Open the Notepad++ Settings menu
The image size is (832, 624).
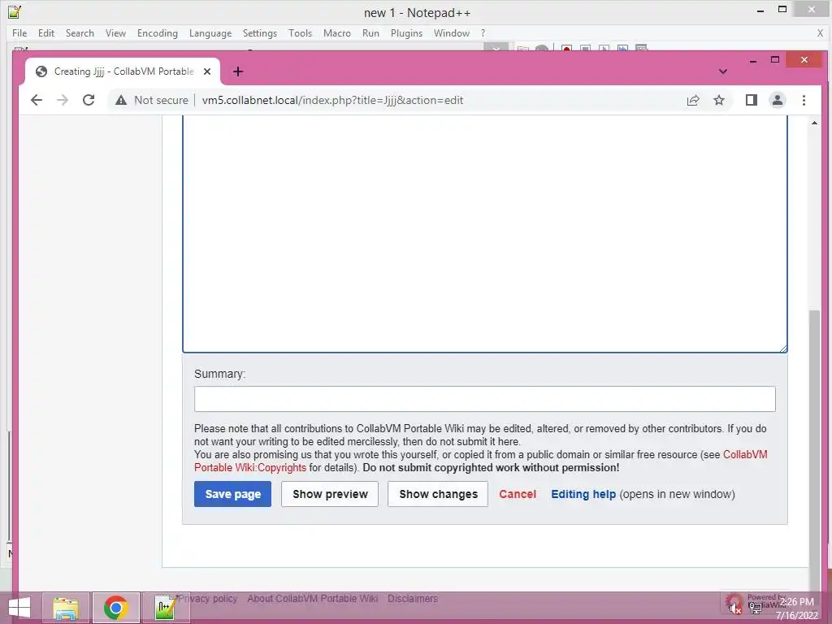[259, 32]
